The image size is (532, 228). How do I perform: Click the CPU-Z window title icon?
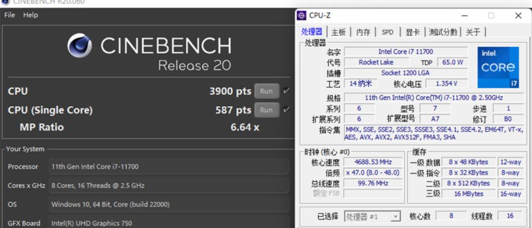[x=301, y=16]
